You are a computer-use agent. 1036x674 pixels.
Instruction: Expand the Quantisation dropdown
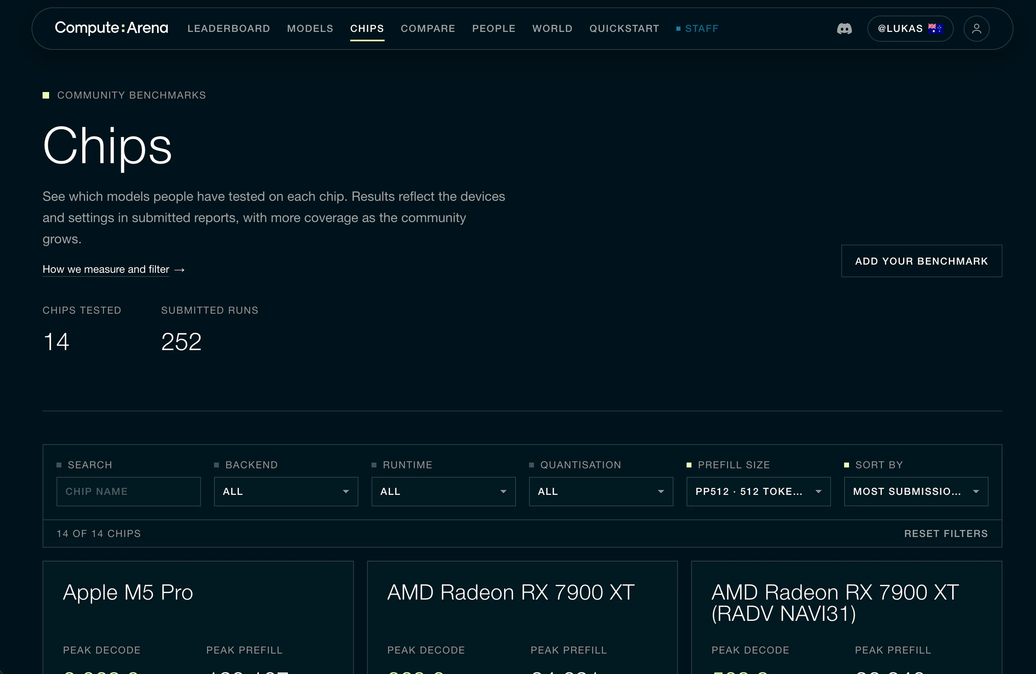click(x=601, y=492)
